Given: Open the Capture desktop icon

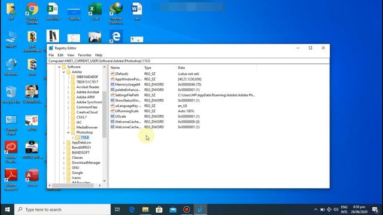Looking at the screenshot, I should coord(74,14).
